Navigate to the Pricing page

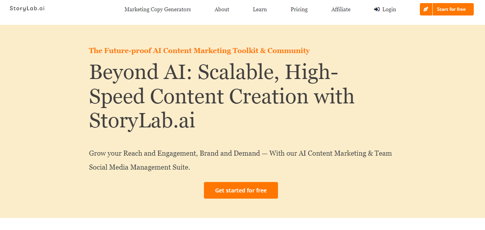click(x=299, y=9)
